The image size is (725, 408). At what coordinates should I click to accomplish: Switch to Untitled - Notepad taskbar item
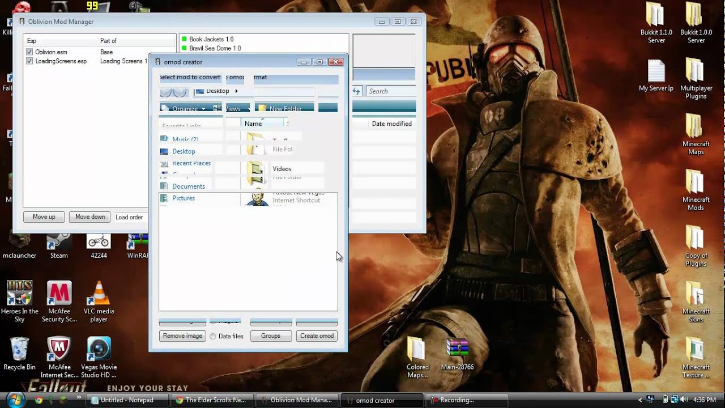[128, 400]
